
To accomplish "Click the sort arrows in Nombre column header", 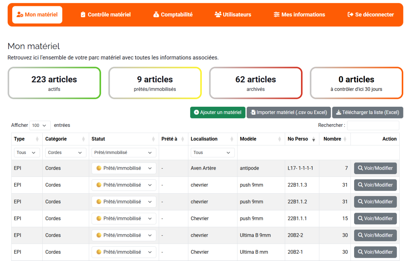I will tap(345, 139).
